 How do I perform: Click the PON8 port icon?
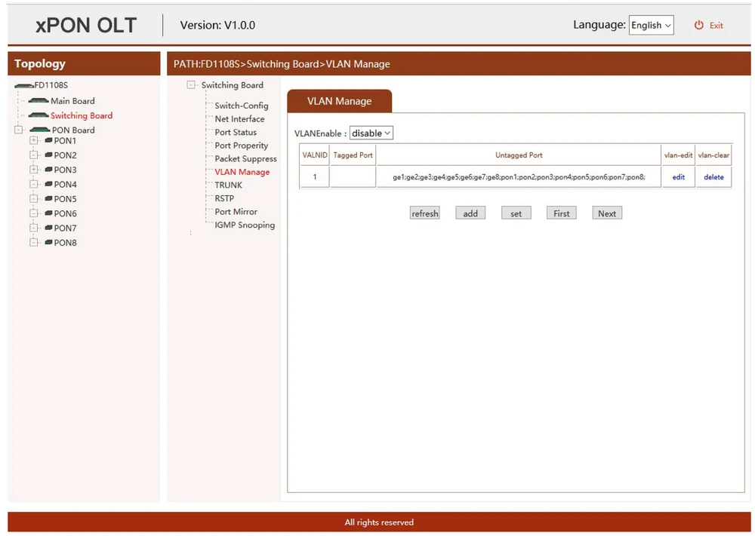coord(48,243)
